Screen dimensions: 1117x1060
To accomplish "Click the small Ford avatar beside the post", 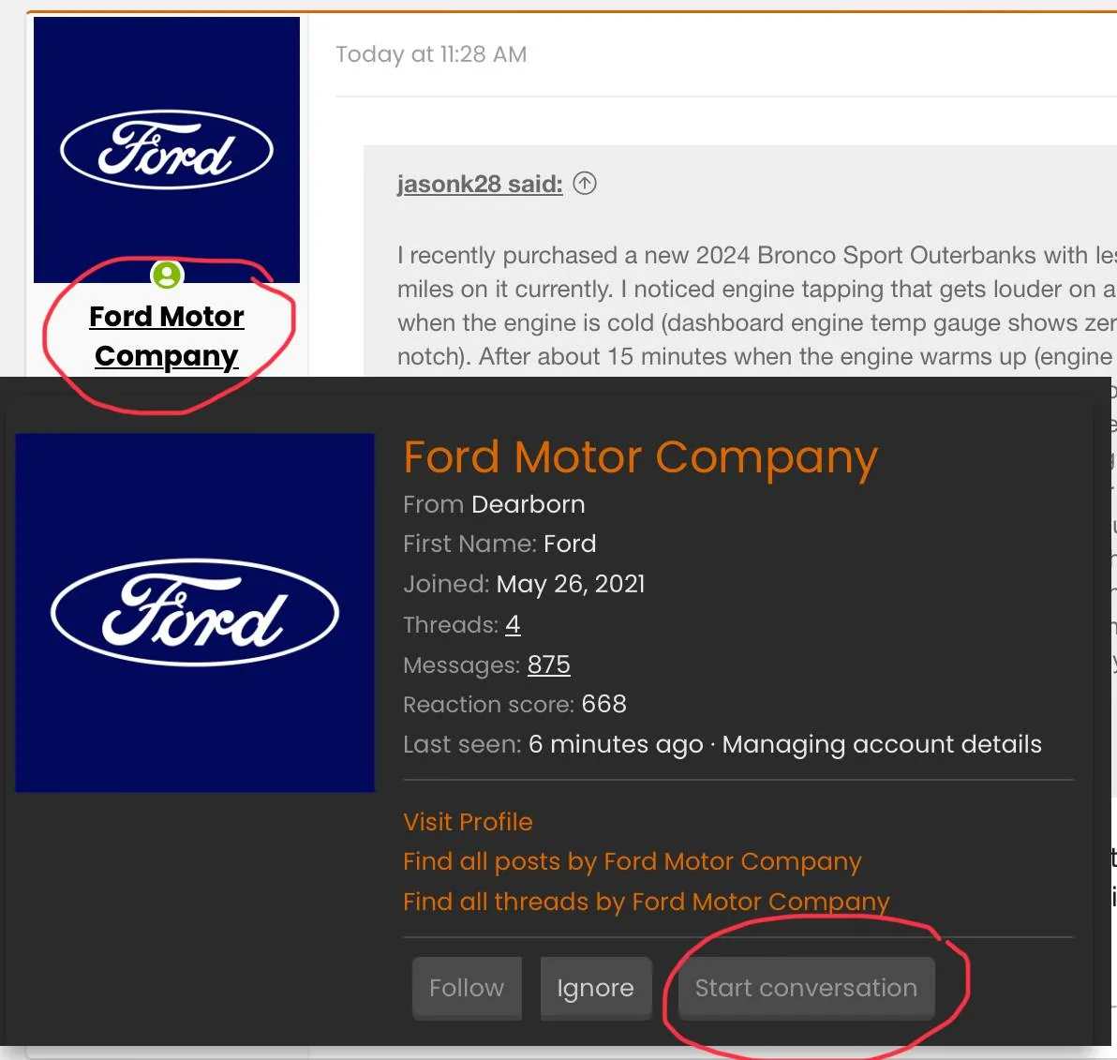I will (x=167, y=150).
